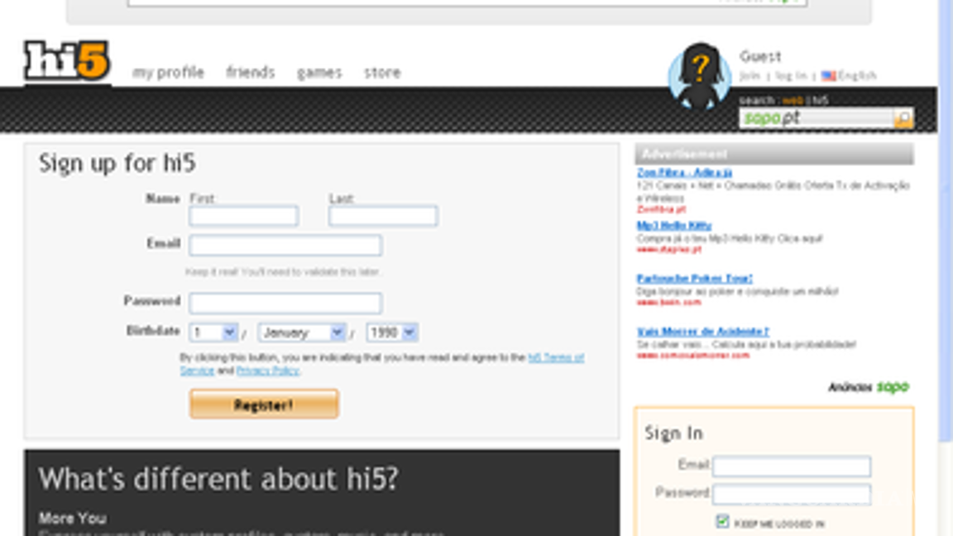Image resolution: width=953 pixels, height=536 pixels.
Task: Toggle Keep me logged in checkbox
Action: pos(722,521)
